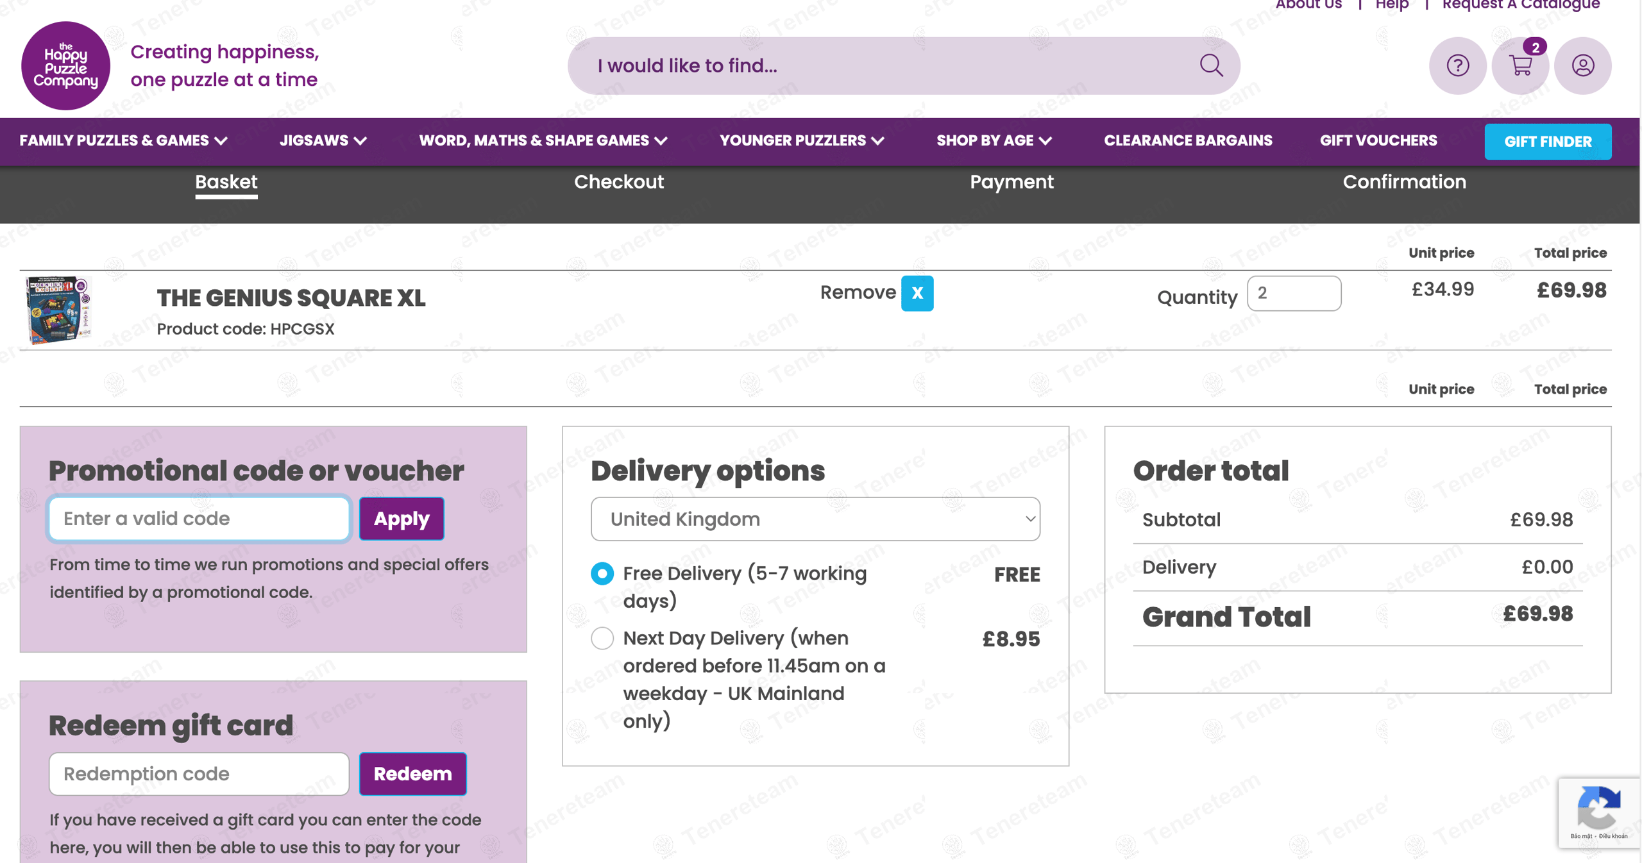Click the unit price £34.99

click(1443, 289)
